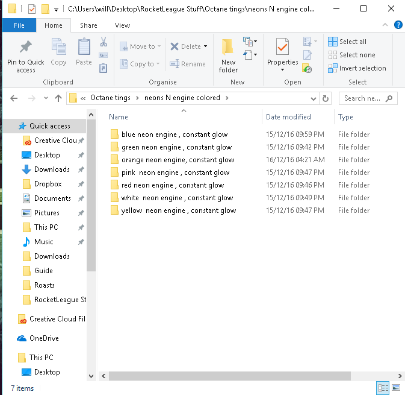Screen dimensions: 405x395
Task: Open the Help question mark icon
Action: [398, 25]
